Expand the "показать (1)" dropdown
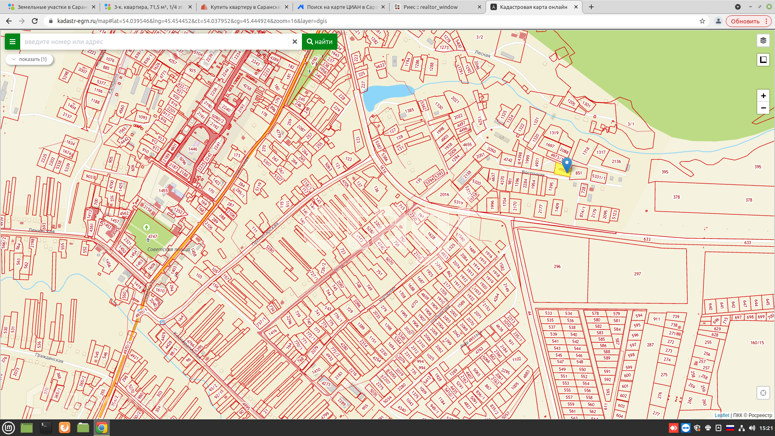 click(x=29, y=59)
